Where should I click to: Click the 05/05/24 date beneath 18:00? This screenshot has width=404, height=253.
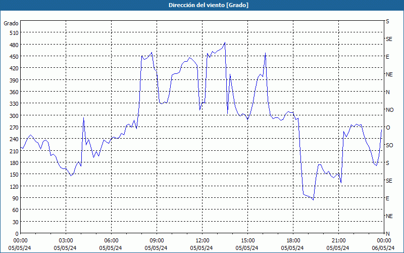(x=292, y=248)
